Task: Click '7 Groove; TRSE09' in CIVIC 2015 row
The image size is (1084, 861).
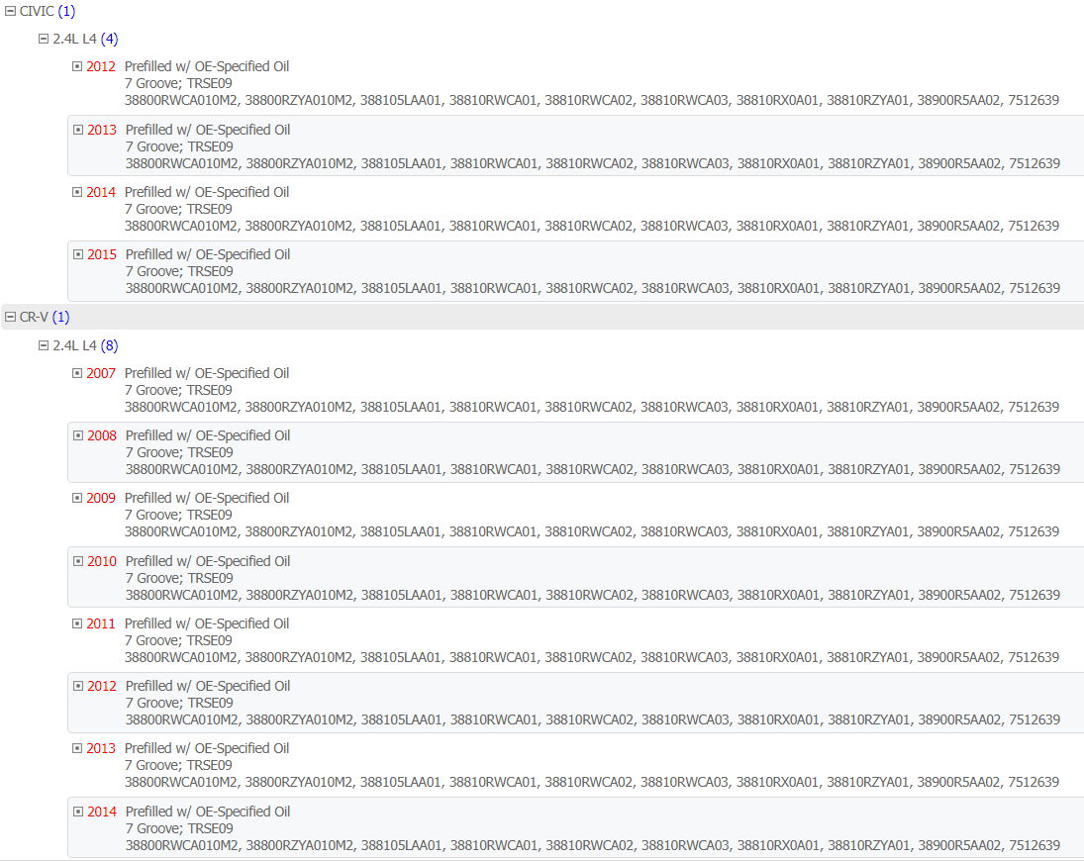Action: click(179, 271)
